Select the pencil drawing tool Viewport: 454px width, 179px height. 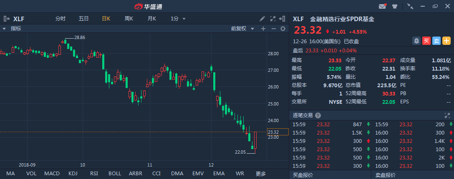pyautogui.click(x=262, y=19)
